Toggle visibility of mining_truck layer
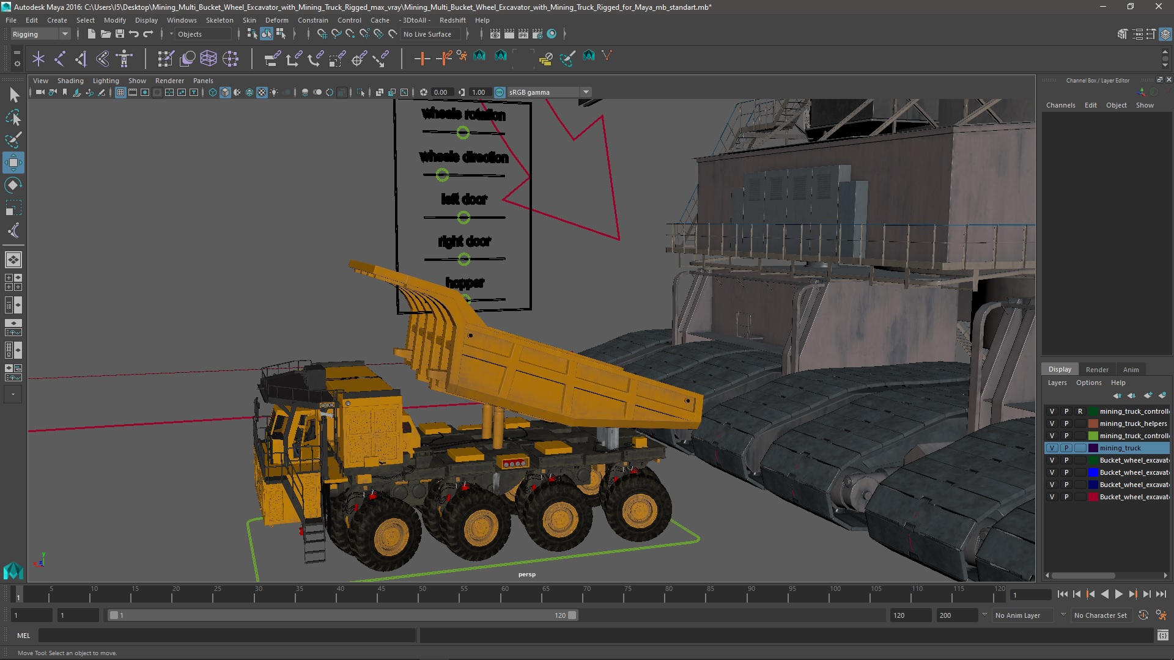The width and height of the screenshot is (1174, 660). [1052, 448]
